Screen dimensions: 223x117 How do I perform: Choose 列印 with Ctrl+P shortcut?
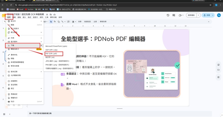25,102
